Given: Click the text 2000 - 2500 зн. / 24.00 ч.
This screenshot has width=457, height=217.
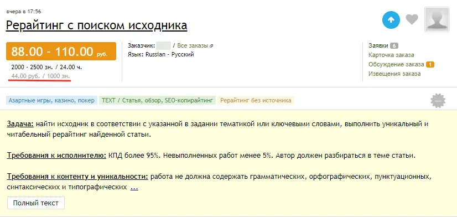Looking at the screenshot, I should click(x=46, y=67).
